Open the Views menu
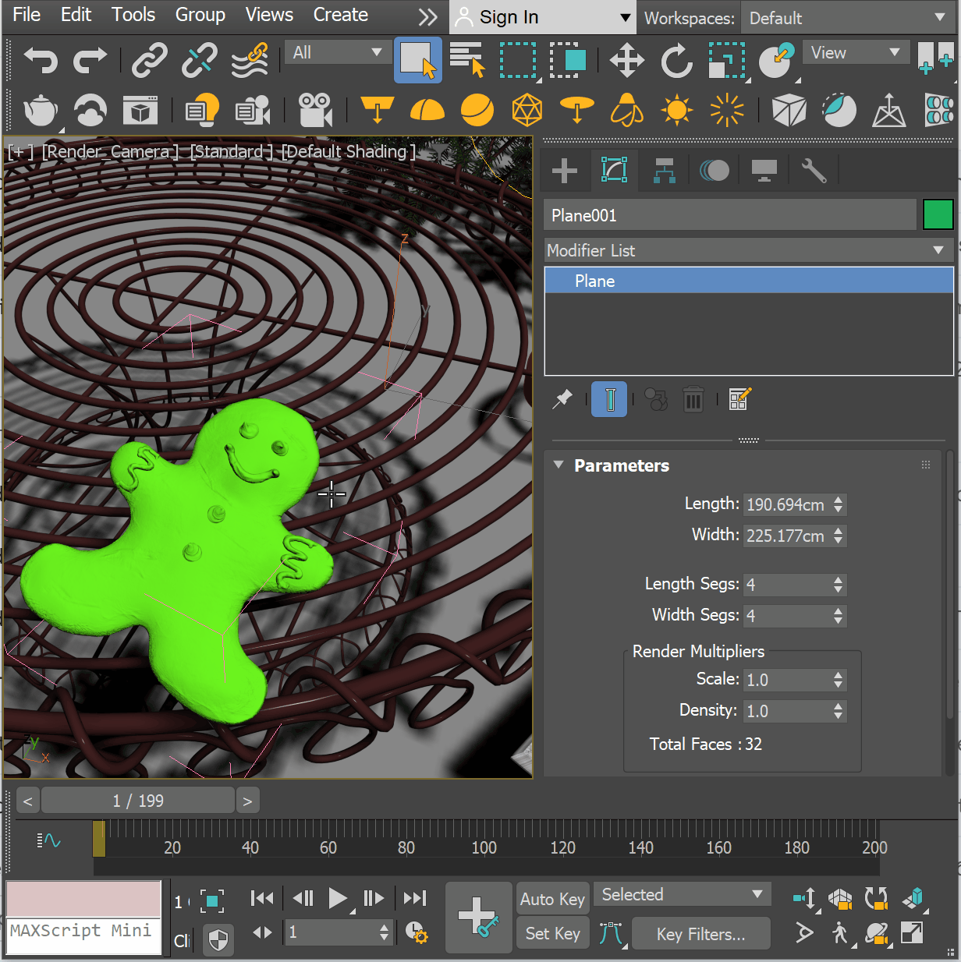961x962 pixels. click(269, 15)
